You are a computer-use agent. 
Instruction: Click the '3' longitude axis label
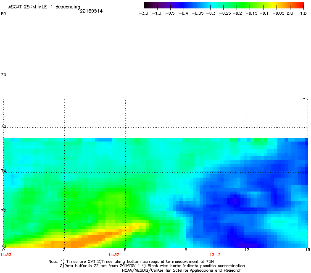tap(64, 250)
